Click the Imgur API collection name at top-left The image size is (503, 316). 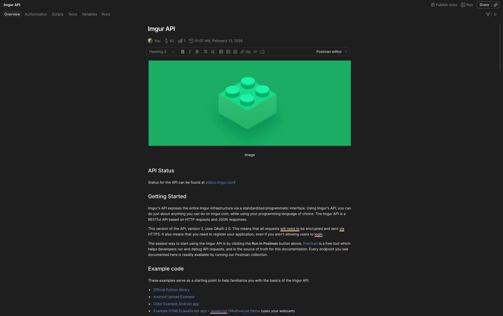click(x=12, y=5)
